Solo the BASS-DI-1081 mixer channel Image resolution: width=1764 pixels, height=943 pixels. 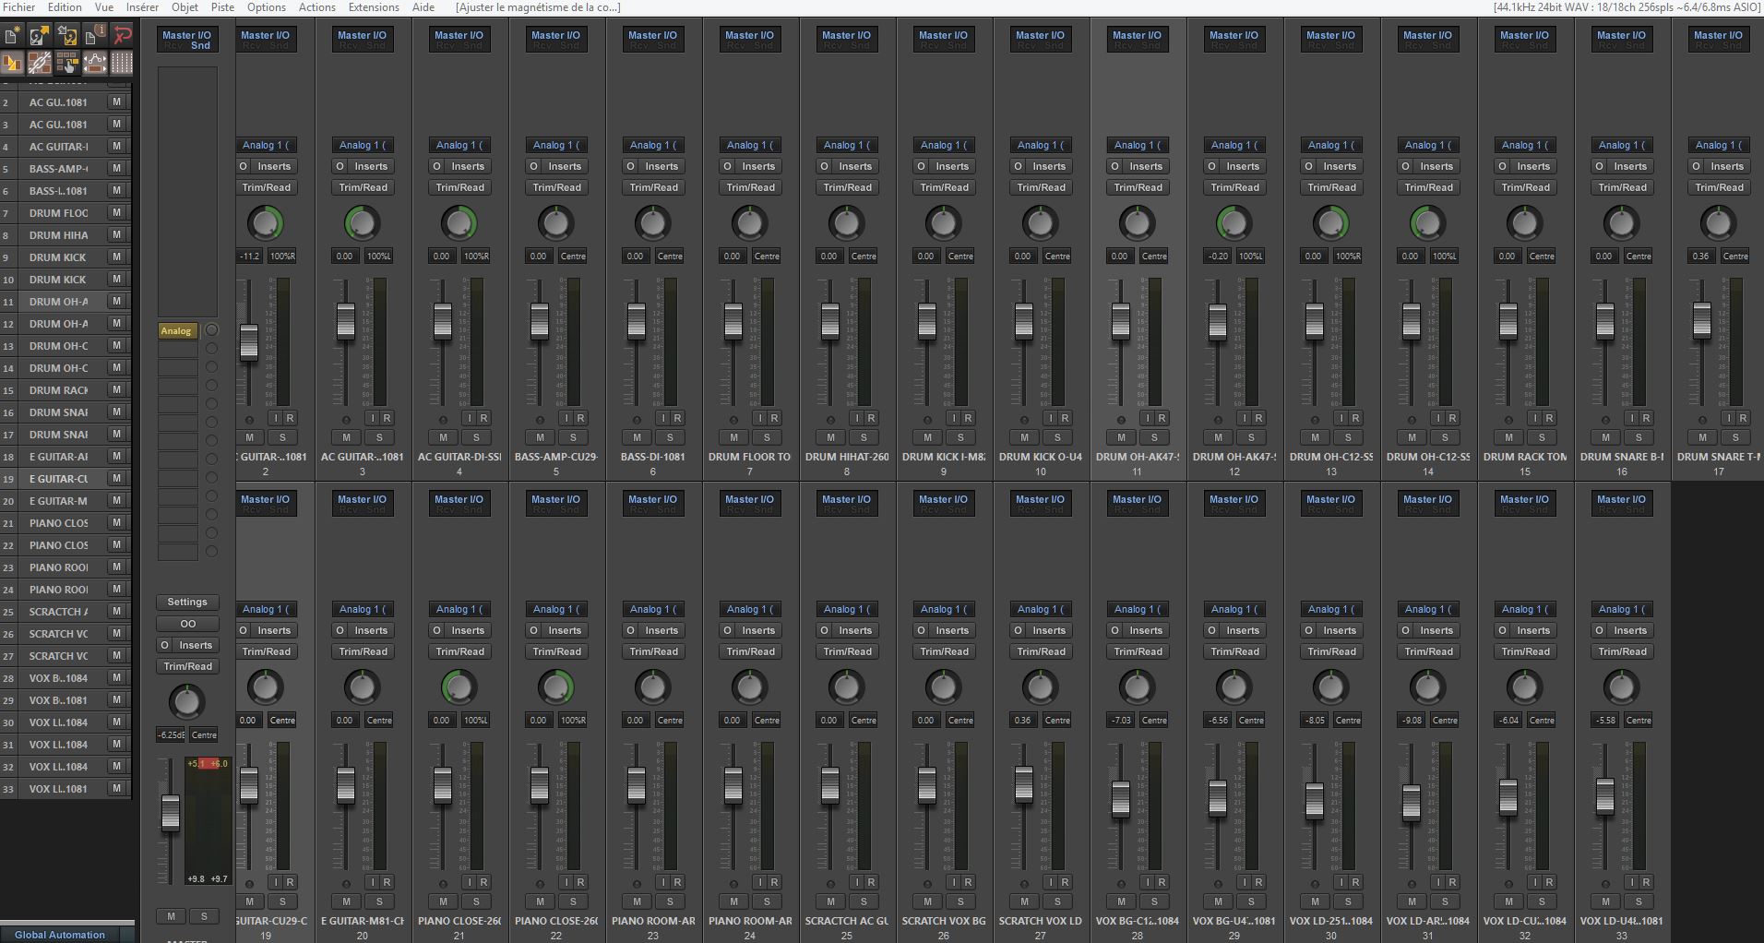670,437
